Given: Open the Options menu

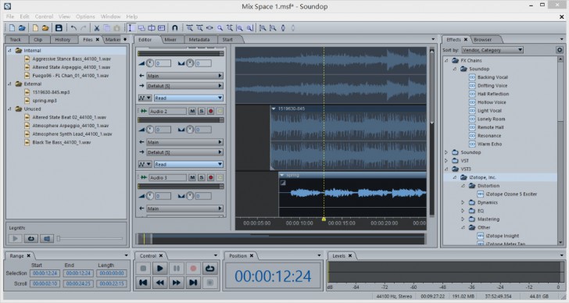Looking at the screenshot, I should (x=85, y=16).
